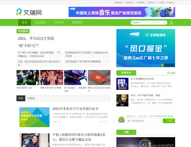Open the 俞敏洪 article photo
Screen dimensions: 191x147
point(34,140)
